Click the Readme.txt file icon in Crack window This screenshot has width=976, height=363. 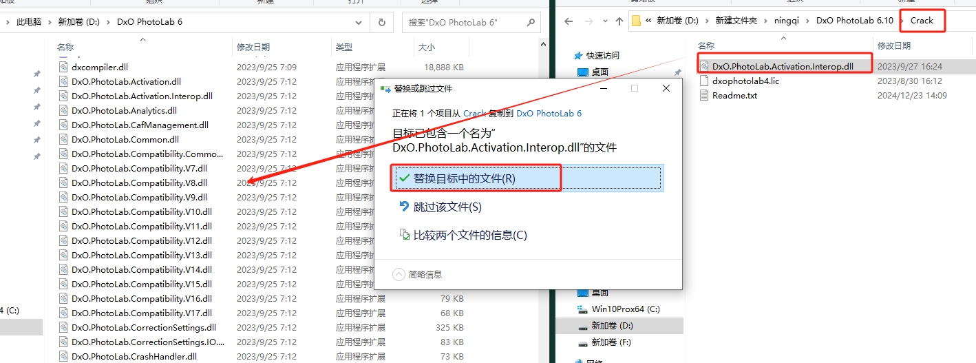click(704, 96)
